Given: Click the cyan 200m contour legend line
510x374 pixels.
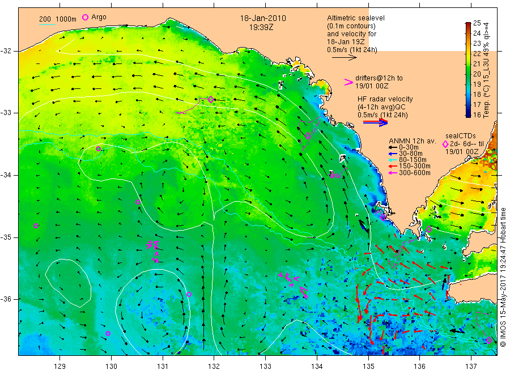Looking at the screenshot, I should pyautogui.click(x=47, y=24).
